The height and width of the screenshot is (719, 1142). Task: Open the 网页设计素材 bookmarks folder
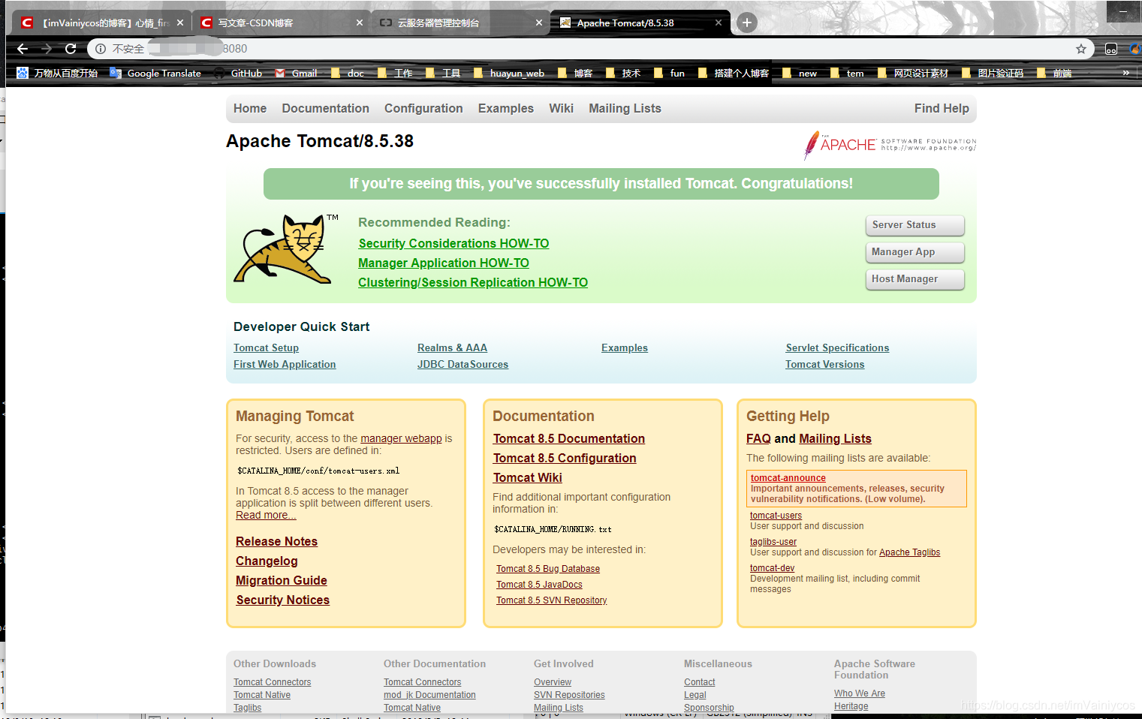point(913,73)
